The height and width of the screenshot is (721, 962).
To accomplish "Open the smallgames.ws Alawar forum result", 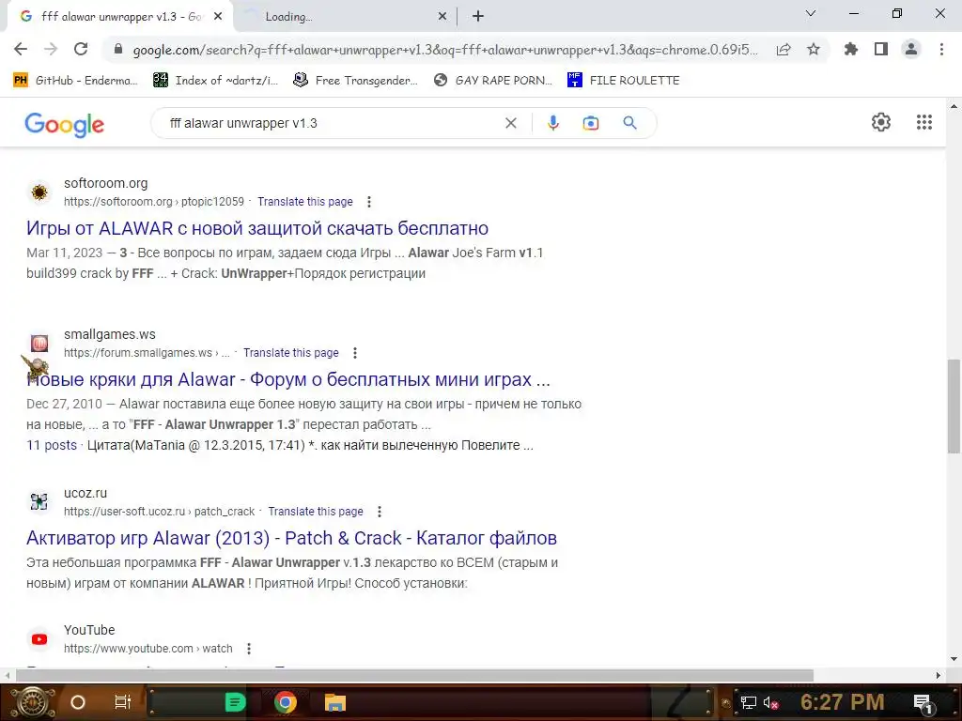I will pyautogui.click(x=288, y=379).
